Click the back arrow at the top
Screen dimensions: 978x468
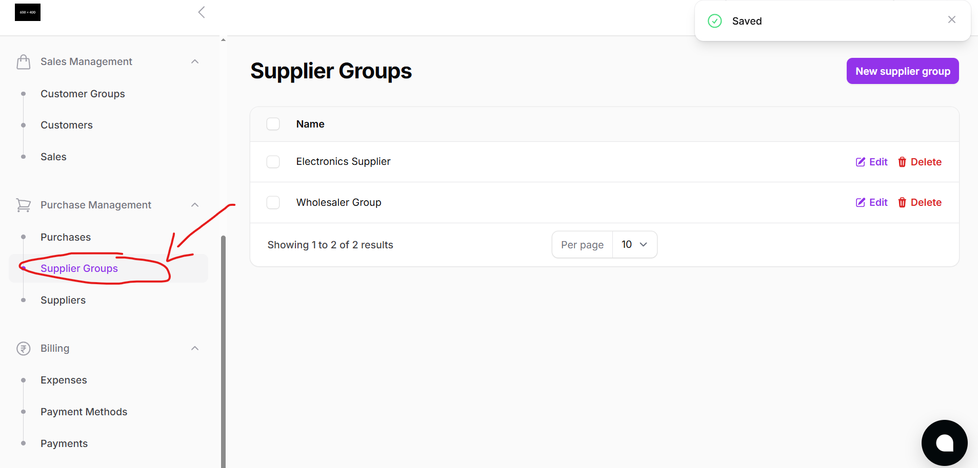(x=201, y=12)
